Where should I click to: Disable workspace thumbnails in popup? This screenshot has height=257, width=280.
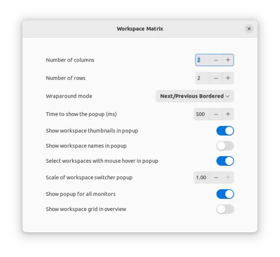225,131
